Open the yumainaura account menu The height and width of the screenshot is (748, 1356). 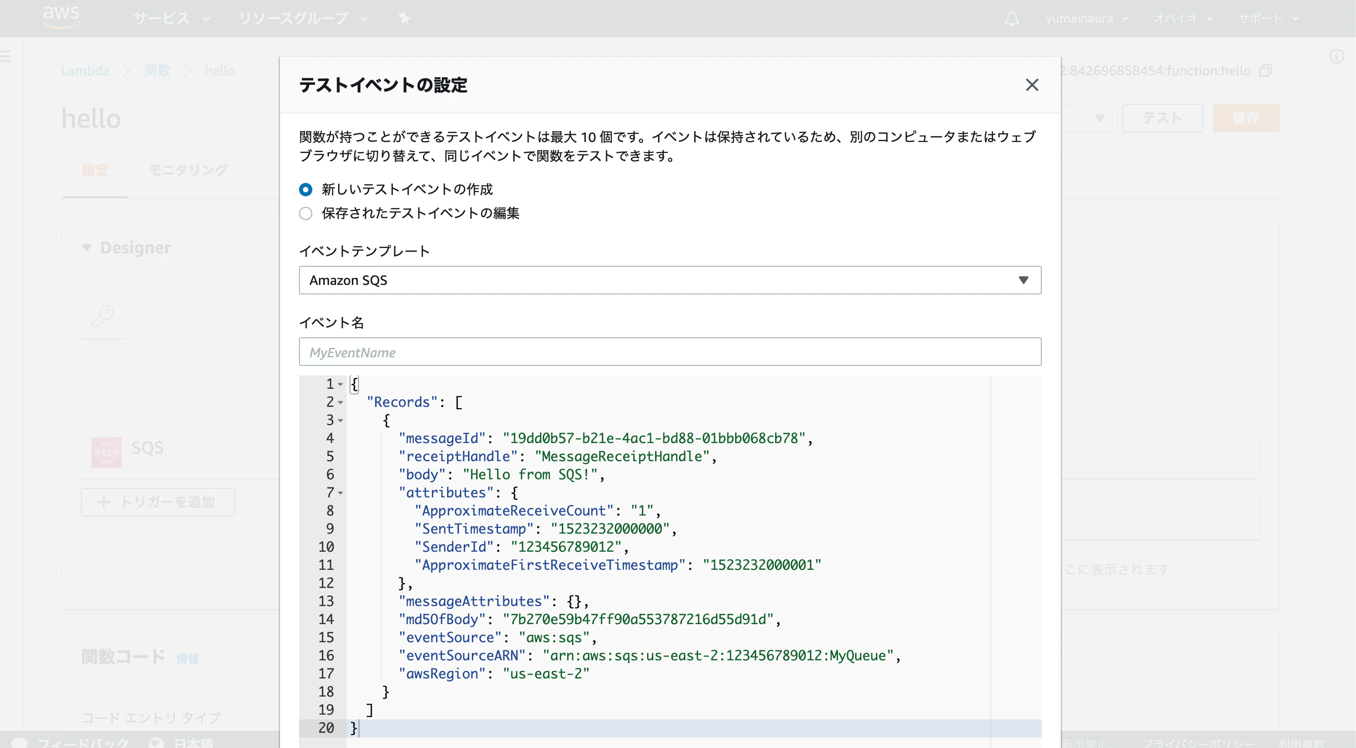pos(1087,19)
